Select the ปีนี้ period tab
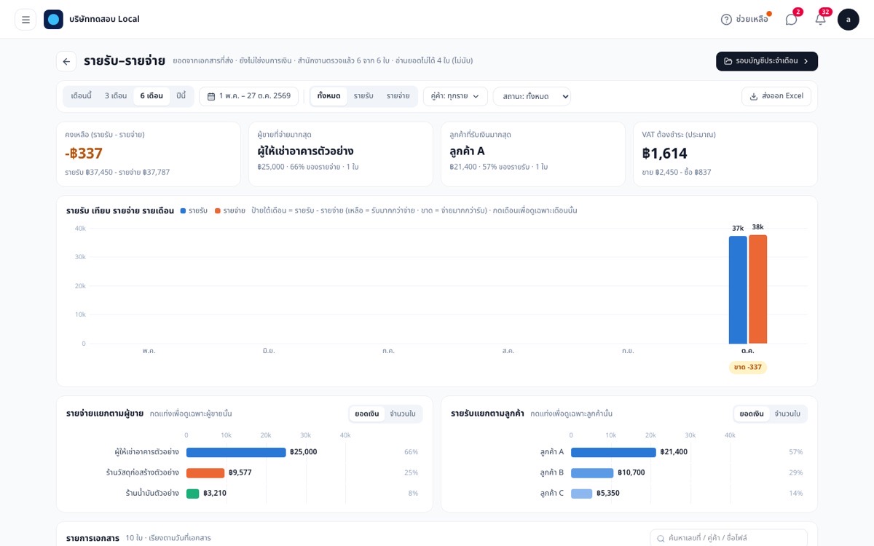The height and width of the screenshot is (546, 874). (x=181, y=96)
